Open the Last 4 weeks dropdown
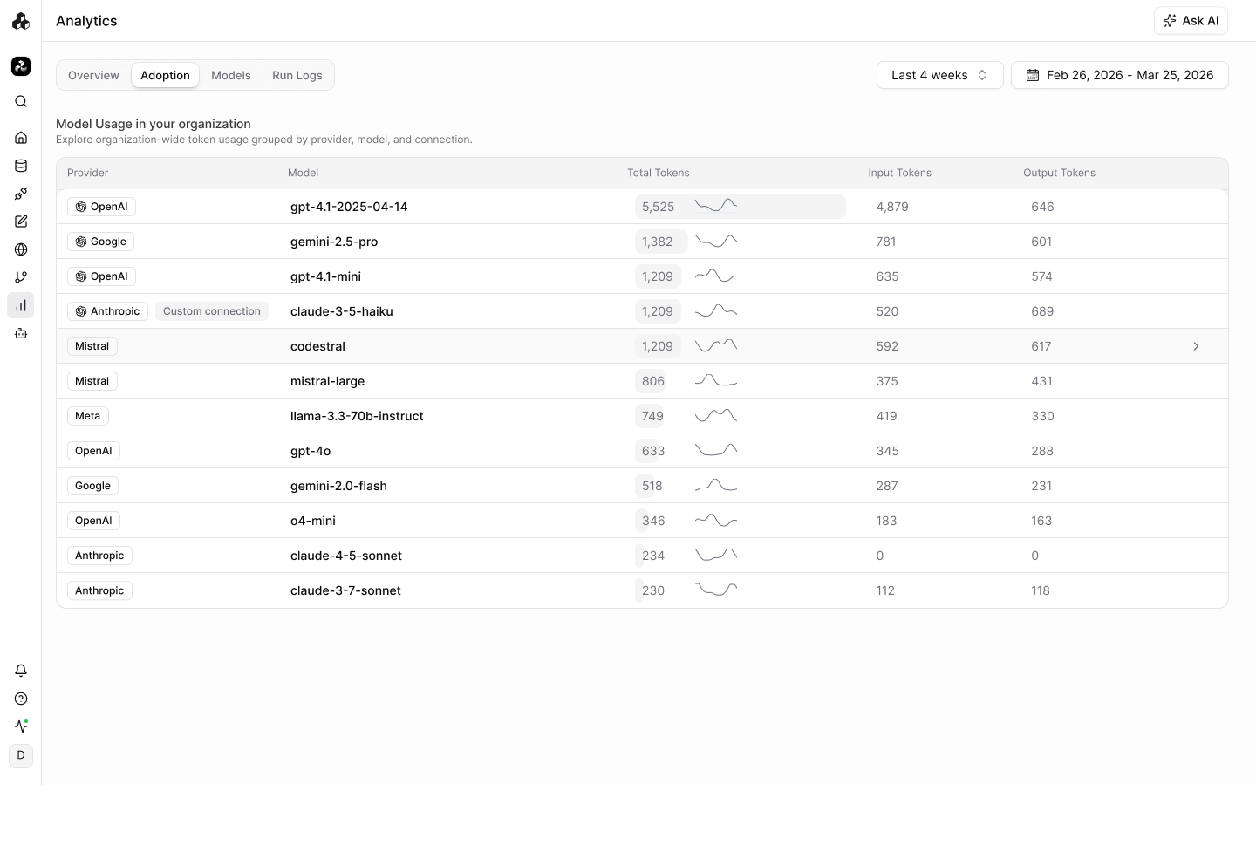 click(939, 75)
